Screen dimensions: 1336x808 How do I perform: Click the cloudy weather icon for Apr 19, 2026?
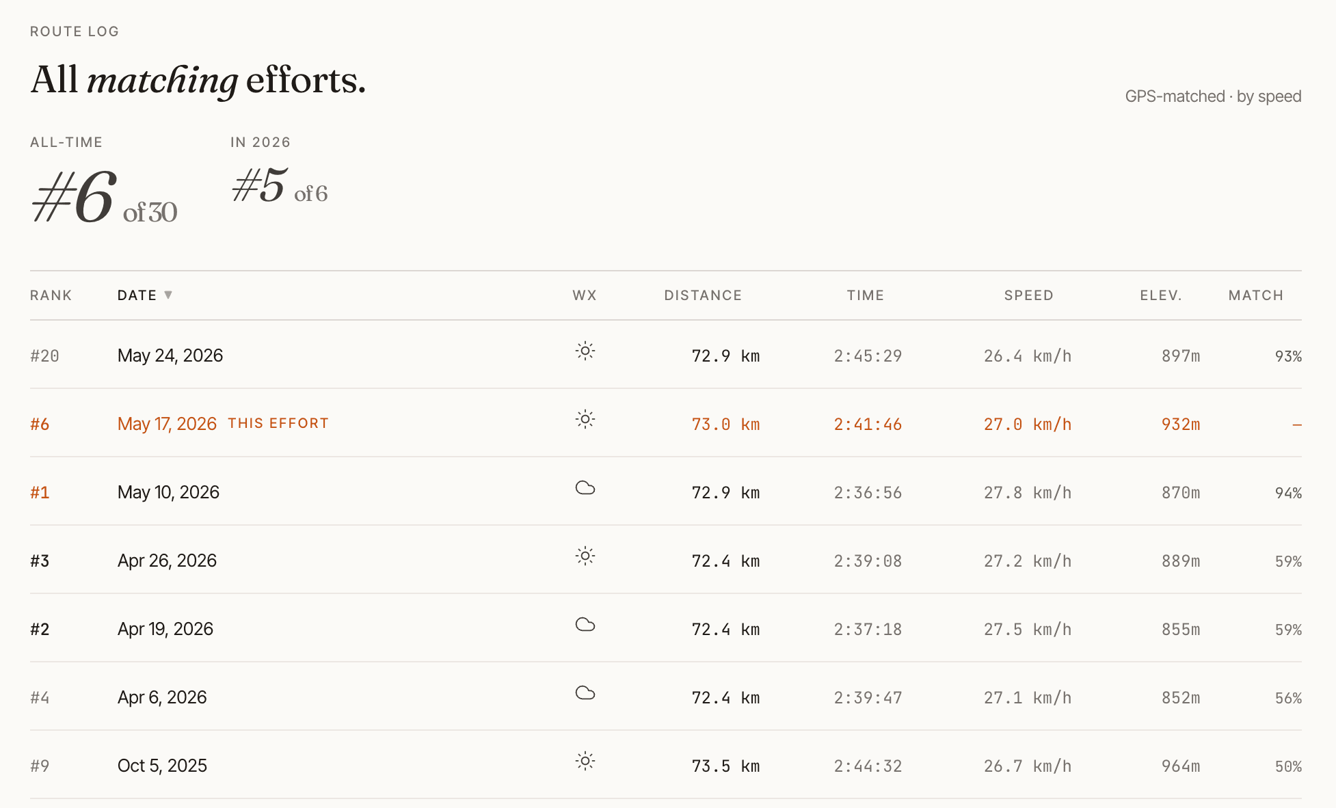point(585,625)
